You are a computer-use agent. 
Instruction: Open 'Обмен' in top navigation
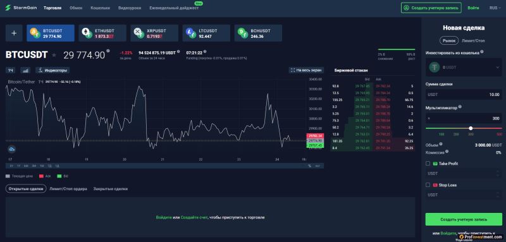[76, 8]
